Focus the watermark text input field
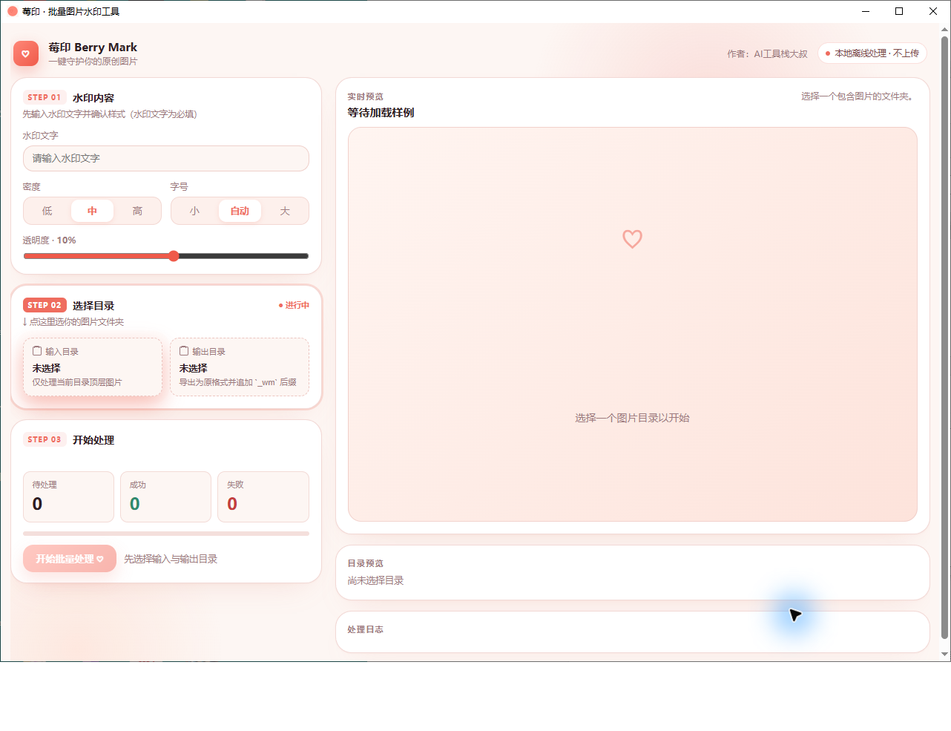This screenshot has height=731, width=951. pos(166,158)
